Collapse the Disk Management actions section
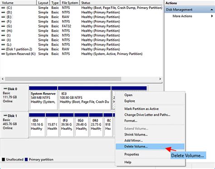This screenshot has width=215, height=169. point(212,9)
